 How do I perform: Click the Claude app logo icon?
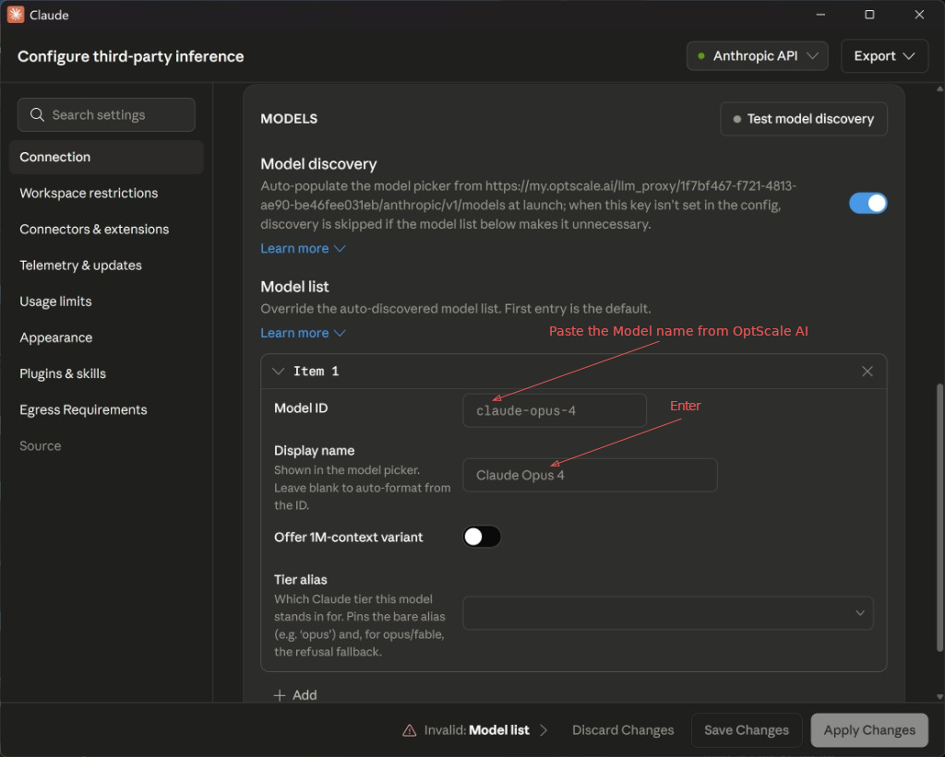16,15
